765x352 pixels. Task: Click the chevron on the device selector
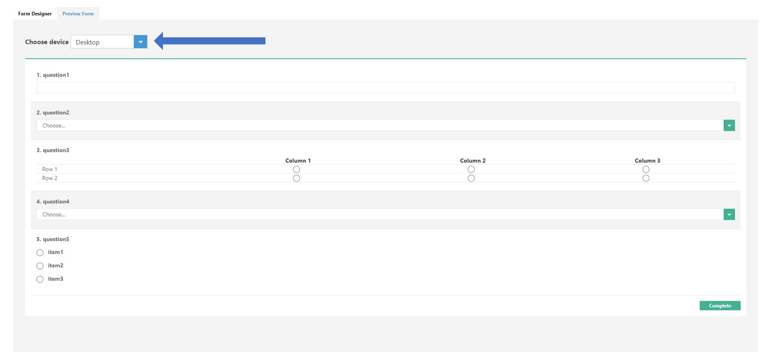[x=141, y=41]
